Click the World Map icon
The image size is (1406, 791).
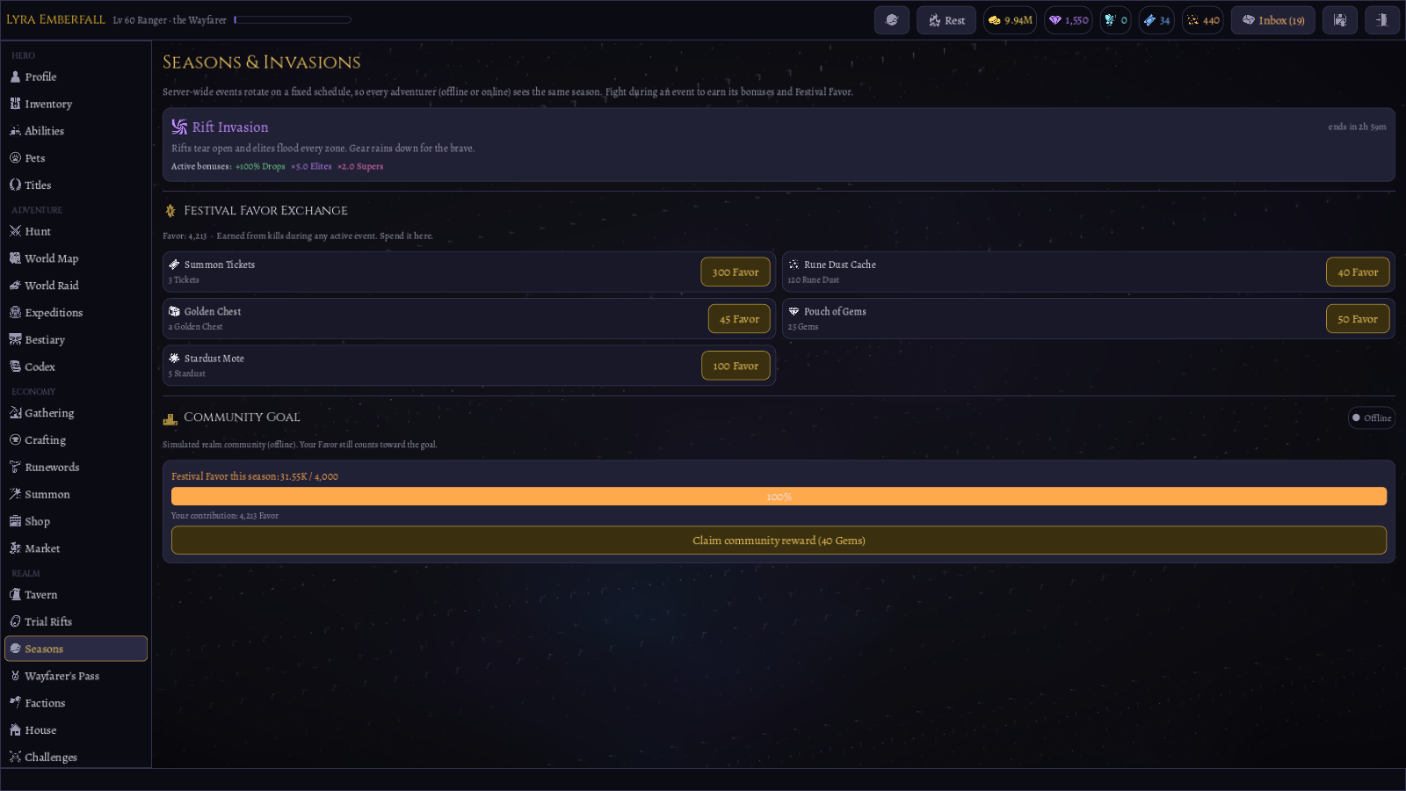pos(15,258)
